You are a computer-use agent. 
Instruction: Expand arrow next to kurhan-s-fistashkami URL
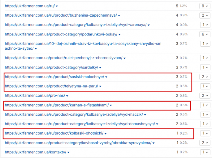[111, 106]
